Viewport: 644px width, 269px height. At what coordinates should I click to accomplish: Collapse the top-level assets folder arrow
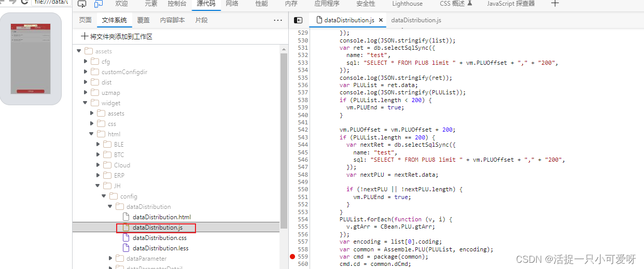(x=79, y=51)
